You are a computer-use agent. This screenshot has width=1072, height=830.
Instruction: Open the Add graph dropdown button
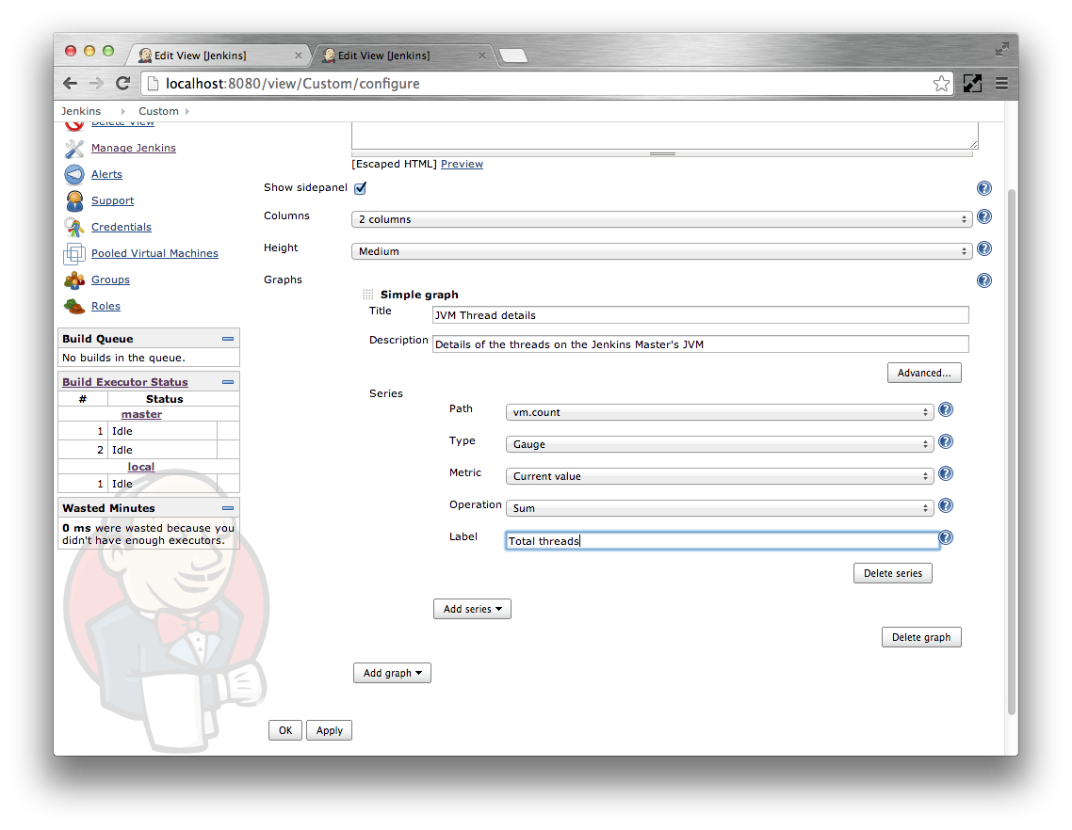[393, 673]
